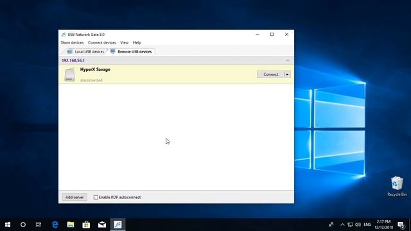Image resolution: width=411 pixels, height=231 pixels.
Task: Launch Microsoft Edge from the taskbar
Action: pos(55,225)
